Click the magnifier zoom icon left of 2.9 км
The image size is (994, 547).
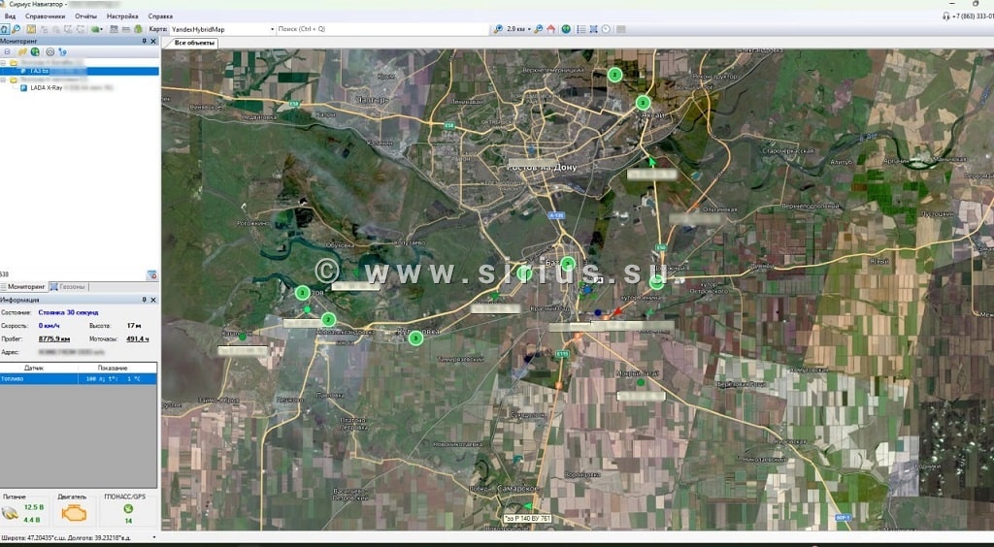[x=498, y=29]
